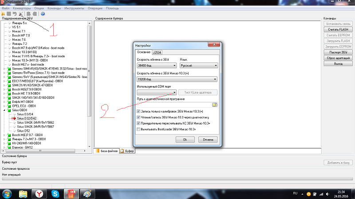Click the settings tools icon in toolbar

[x=21, y=14]
